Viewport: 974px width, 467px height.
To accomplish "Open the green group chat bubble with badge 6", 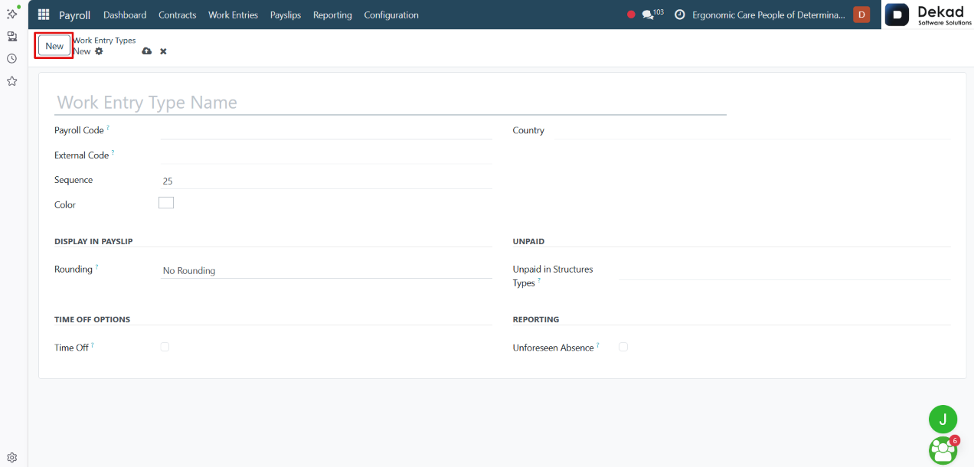I will point(943,450).
